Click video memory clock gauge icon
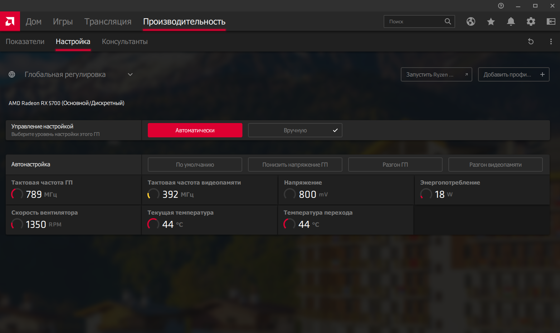 click(154, 194)
